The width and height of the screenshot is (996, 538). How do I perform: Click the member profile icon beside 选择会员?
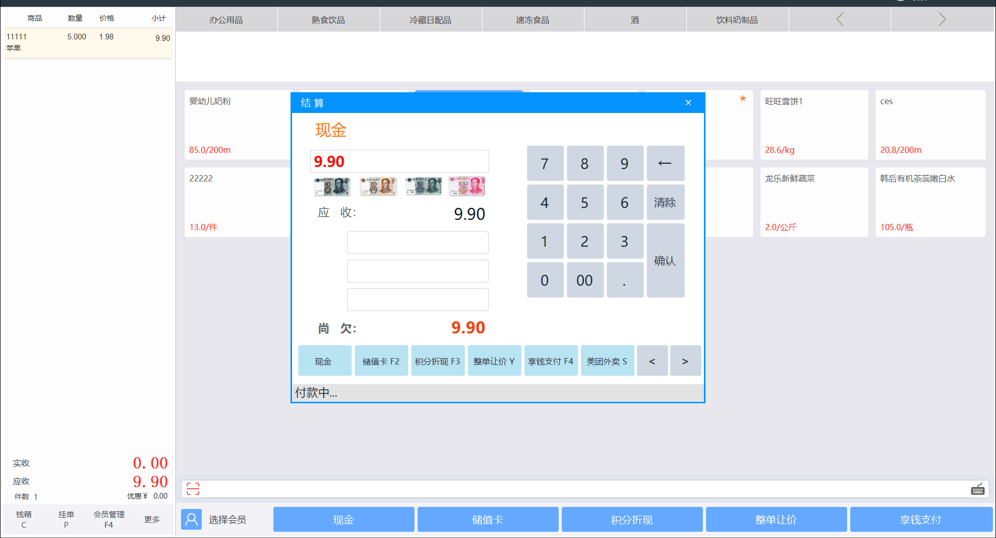point(191,519)
